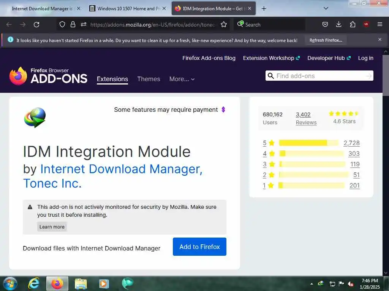Close the Windows 10 1507 tab
The height and width of the screenshot is (291, 389).
(x=164, y=8)
